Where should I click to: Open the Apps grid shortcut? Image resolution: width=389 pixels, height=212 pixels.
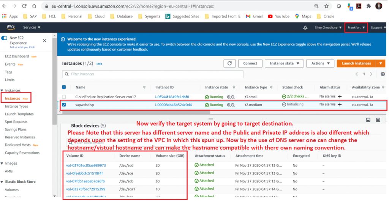[x=10, y=16]
